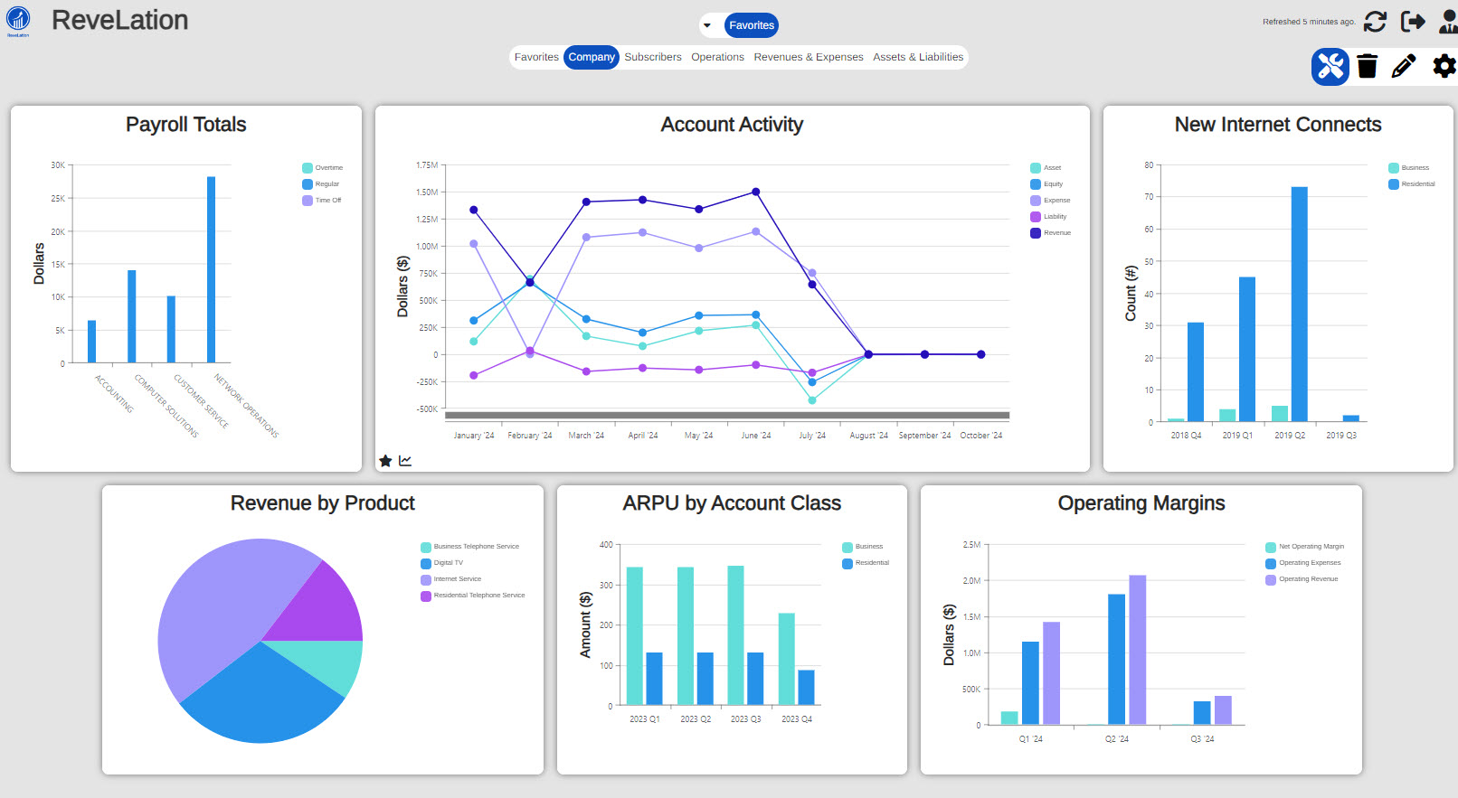Image resolution: width=1458 pixels, height=798 pixels.
Task: Click the logout arrow icon
Action: tap(1413, 22)
